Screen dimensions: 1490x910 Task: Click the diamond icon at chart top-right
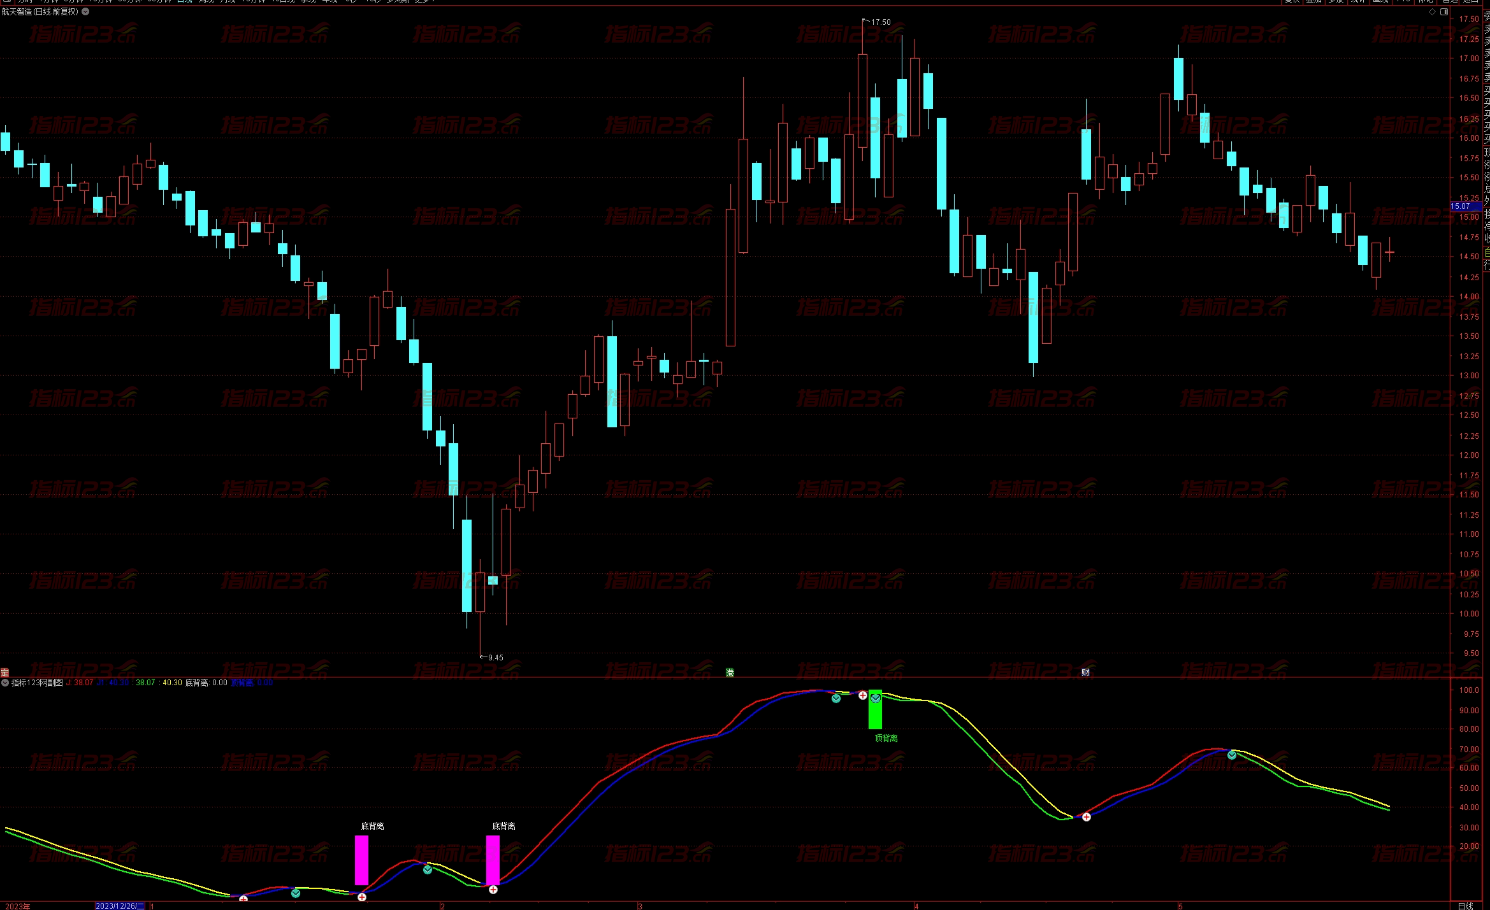pos(1432,11)
